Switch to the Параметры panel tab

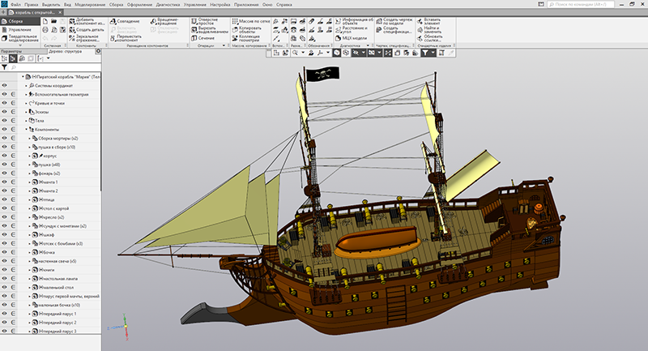[12, 50]
